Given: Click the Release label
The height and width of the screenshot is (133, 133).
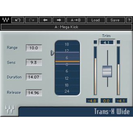Looking at the screenshot, I should tap(14, 92).
